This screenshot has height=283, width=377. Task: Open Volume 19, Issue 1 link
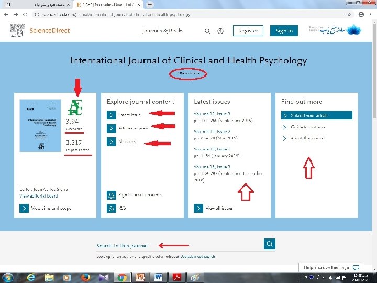pos(212,149)
